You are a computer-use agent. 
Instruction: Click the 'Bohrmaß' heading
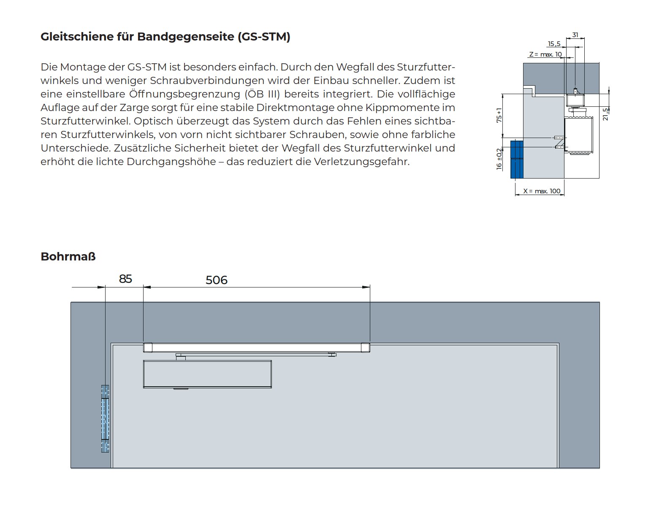(68, 257)
